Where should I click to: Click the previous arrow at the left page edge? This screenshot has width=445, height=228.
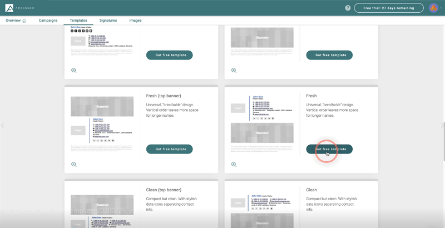2,126
